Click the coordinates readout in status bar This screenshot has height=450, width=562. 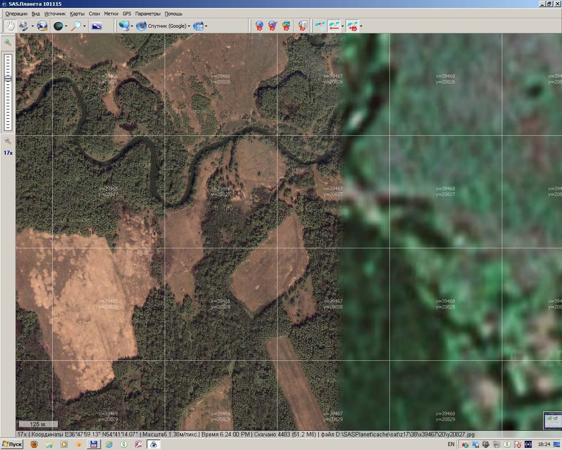(84, 434)
